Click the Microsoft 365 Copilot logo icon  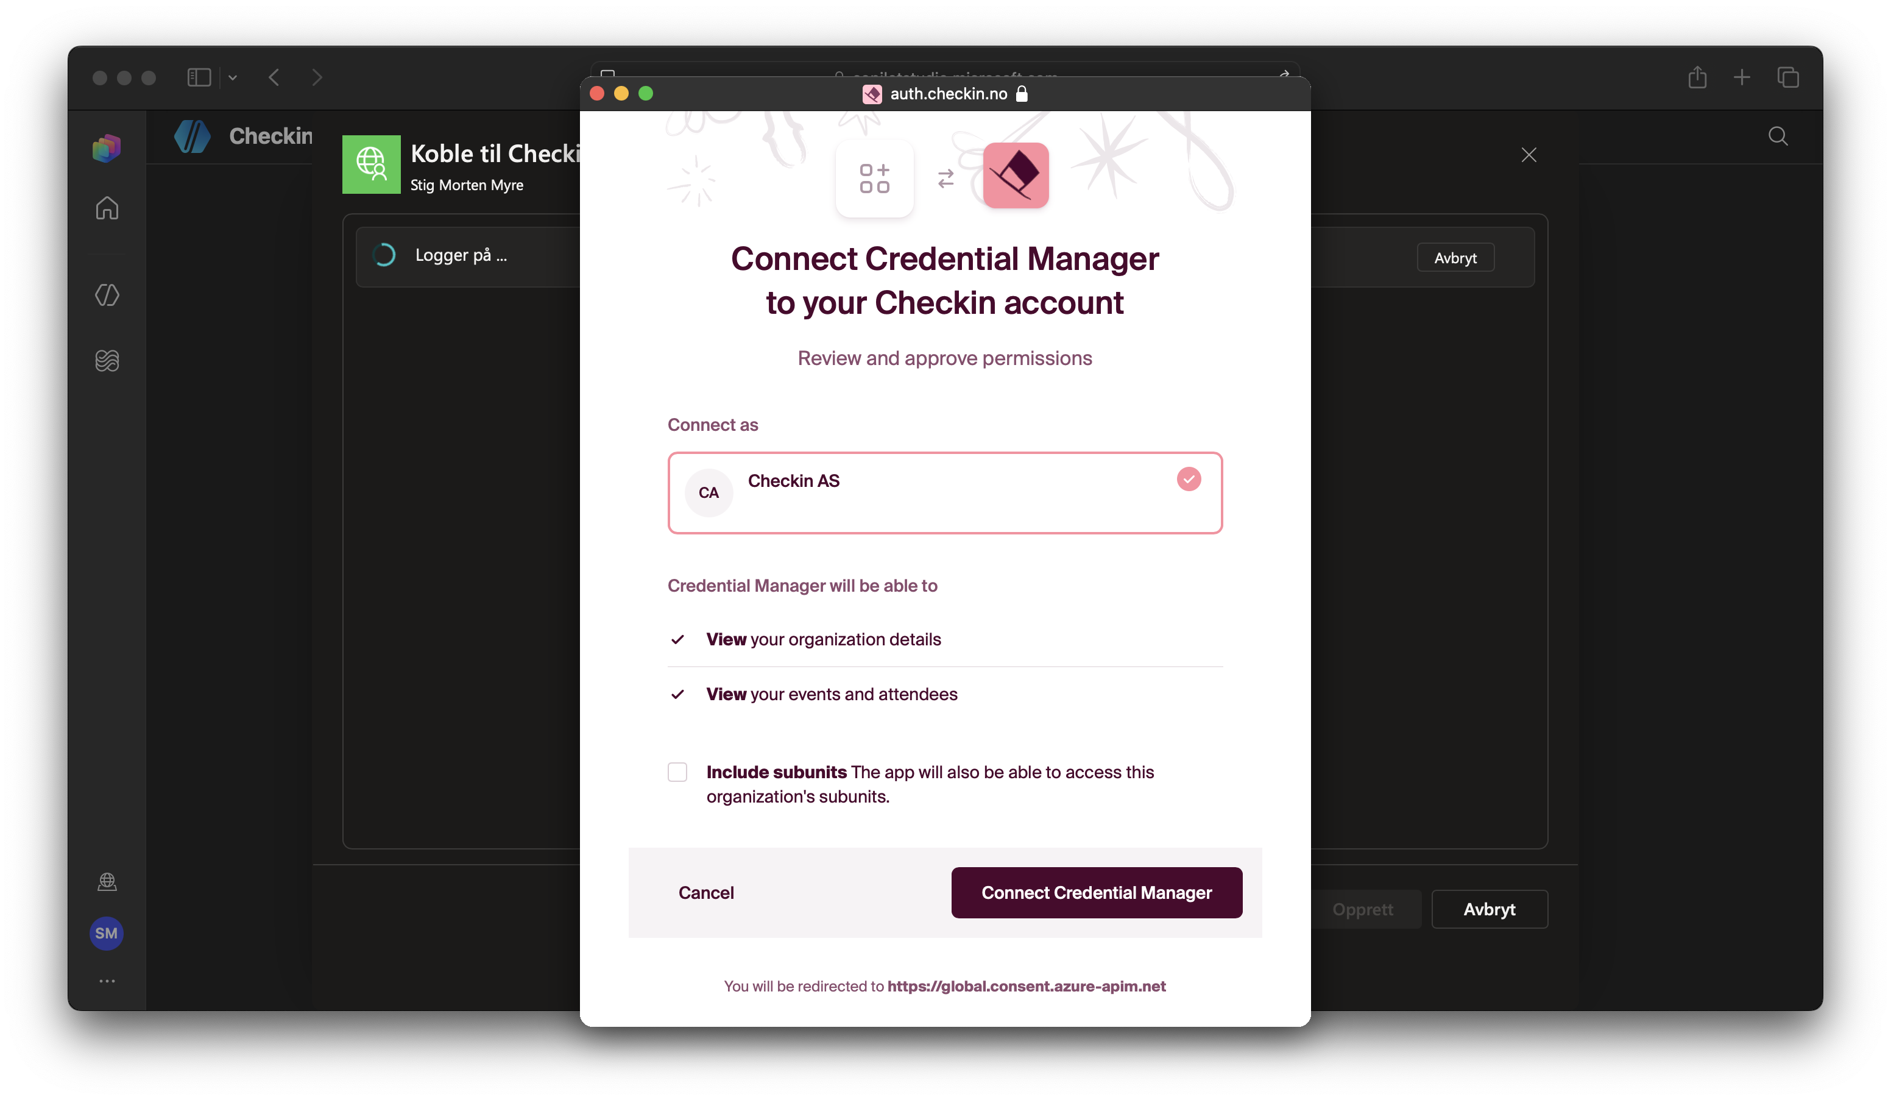coord(107,148)
